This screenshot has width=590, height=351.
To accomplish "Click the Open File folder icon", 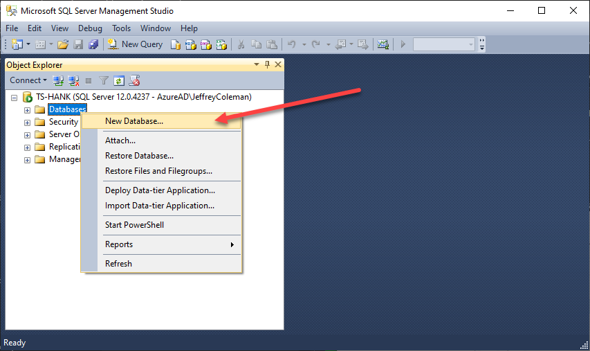I will (63, 44).
